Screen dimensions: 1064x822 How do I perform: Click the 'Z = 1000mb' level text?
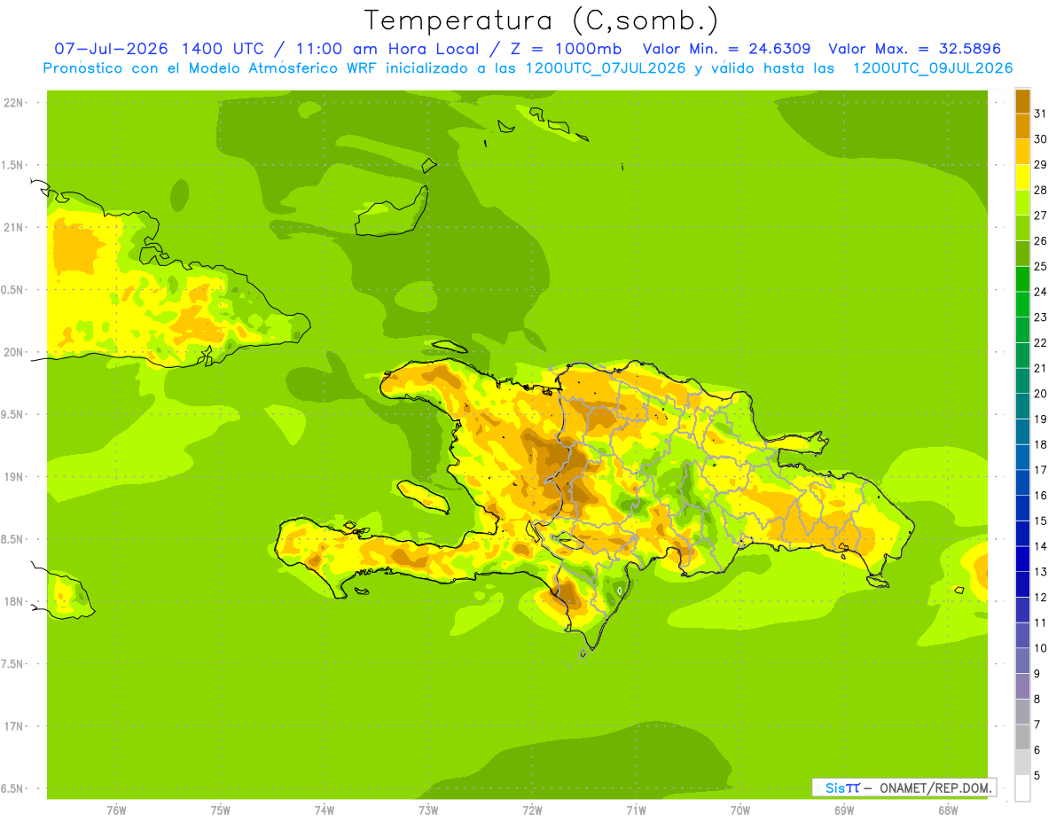click(565, 49)
